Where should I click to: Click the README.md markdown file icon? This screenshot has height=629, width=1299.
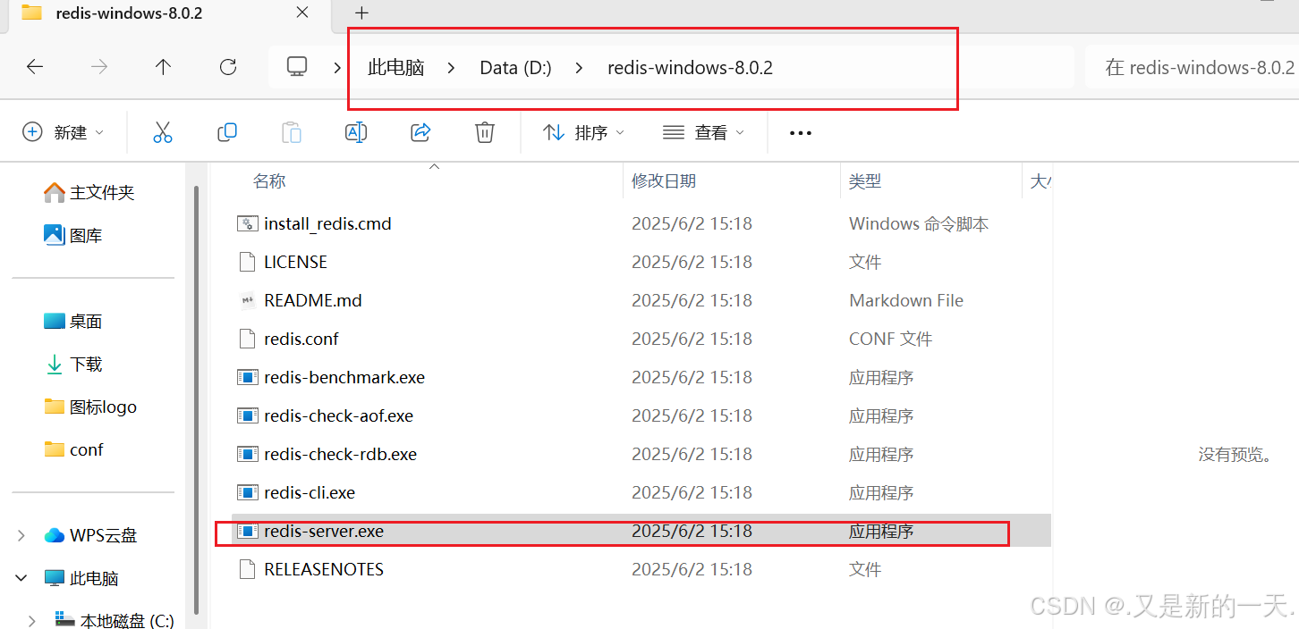247,300
